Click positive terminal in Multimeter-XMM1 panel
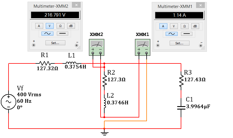233x138 pixels. pos(158,46)
